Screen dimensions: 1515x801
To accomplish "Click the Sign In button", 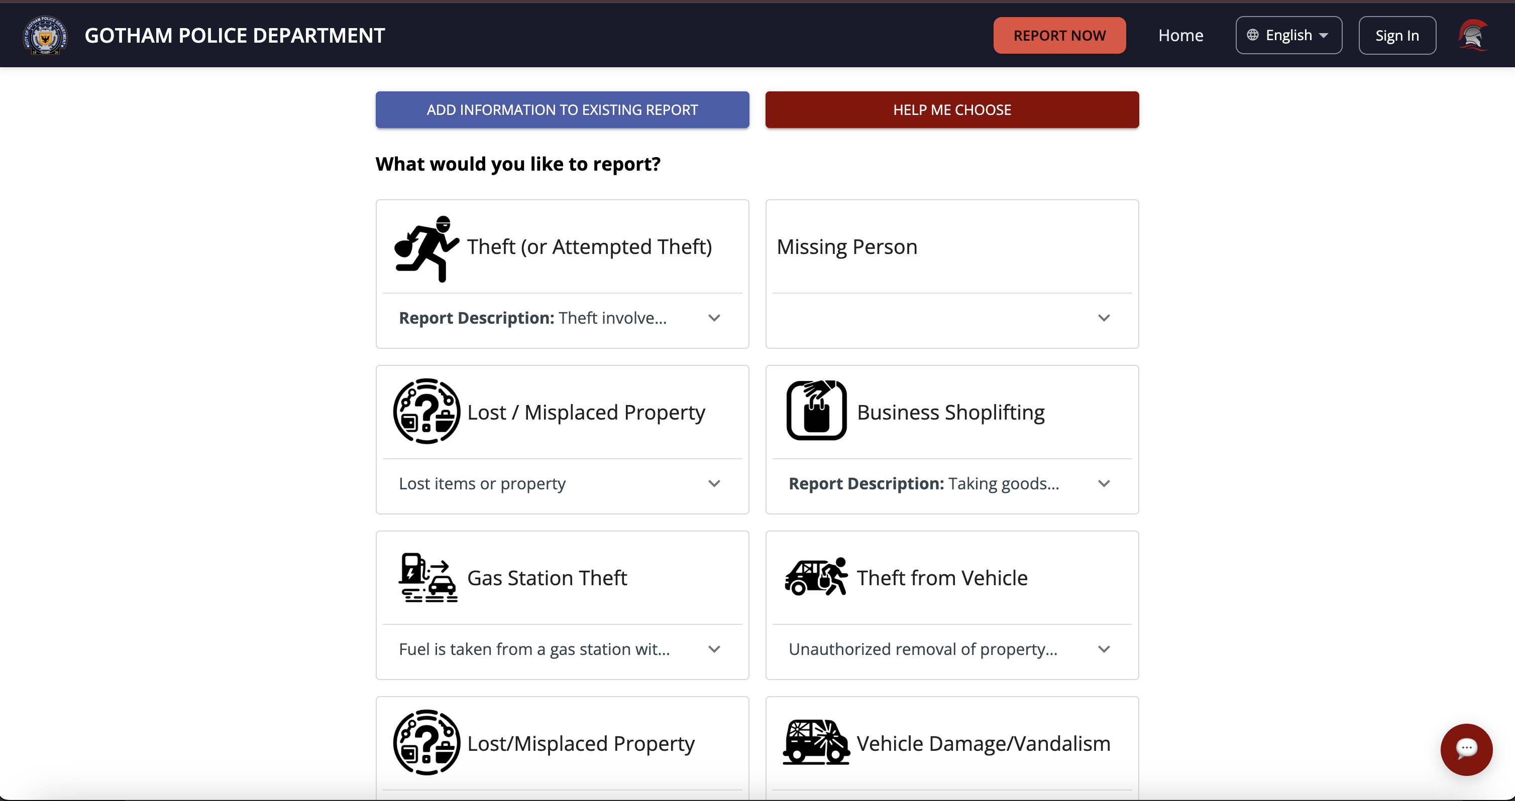I will (1397, 35).
